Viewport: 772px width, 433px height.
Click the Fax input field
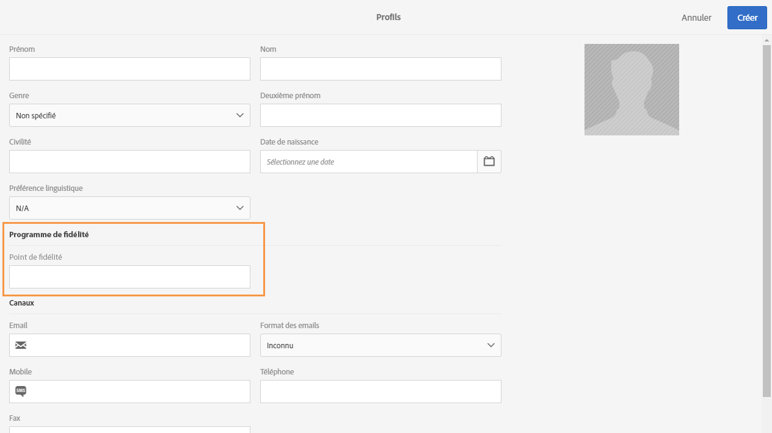[129, 429]
